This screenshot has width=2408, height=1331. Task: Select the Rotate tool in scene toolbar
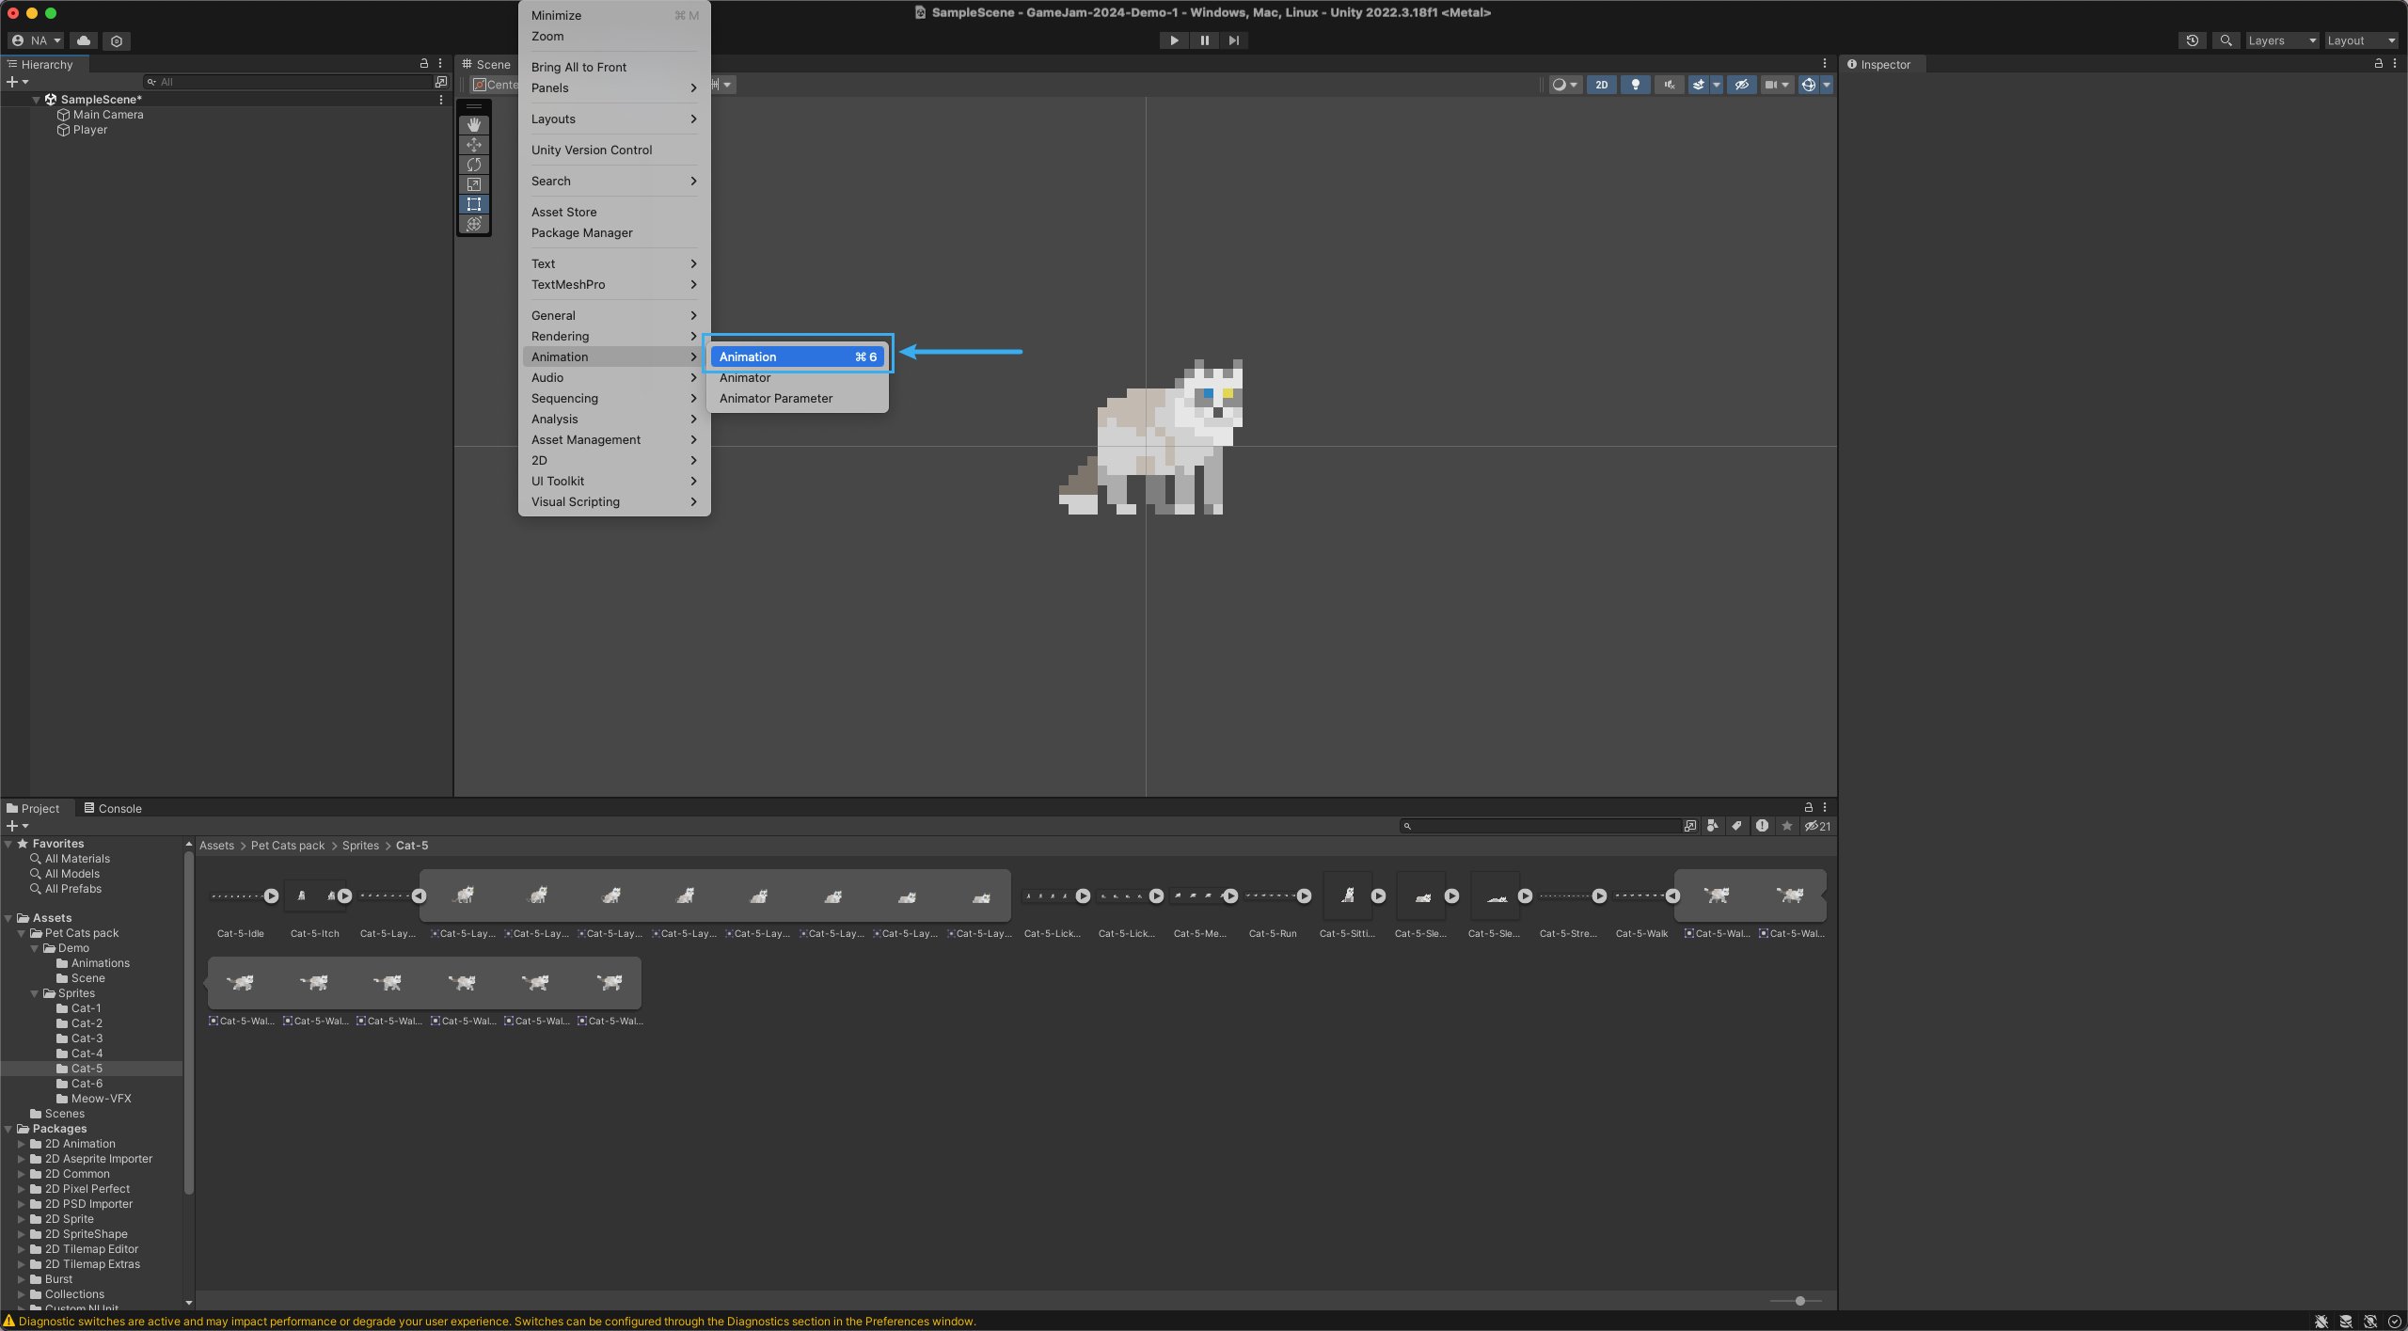point(474,165)
